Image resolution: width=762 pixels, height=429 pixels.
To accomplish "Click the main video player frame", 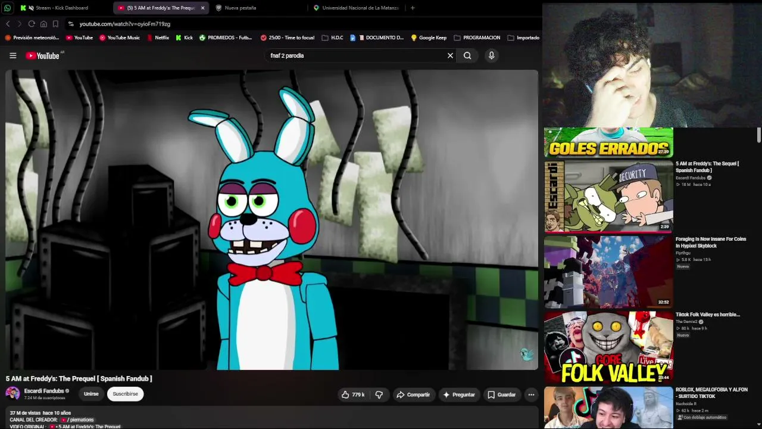I will [x=271, y=220].
